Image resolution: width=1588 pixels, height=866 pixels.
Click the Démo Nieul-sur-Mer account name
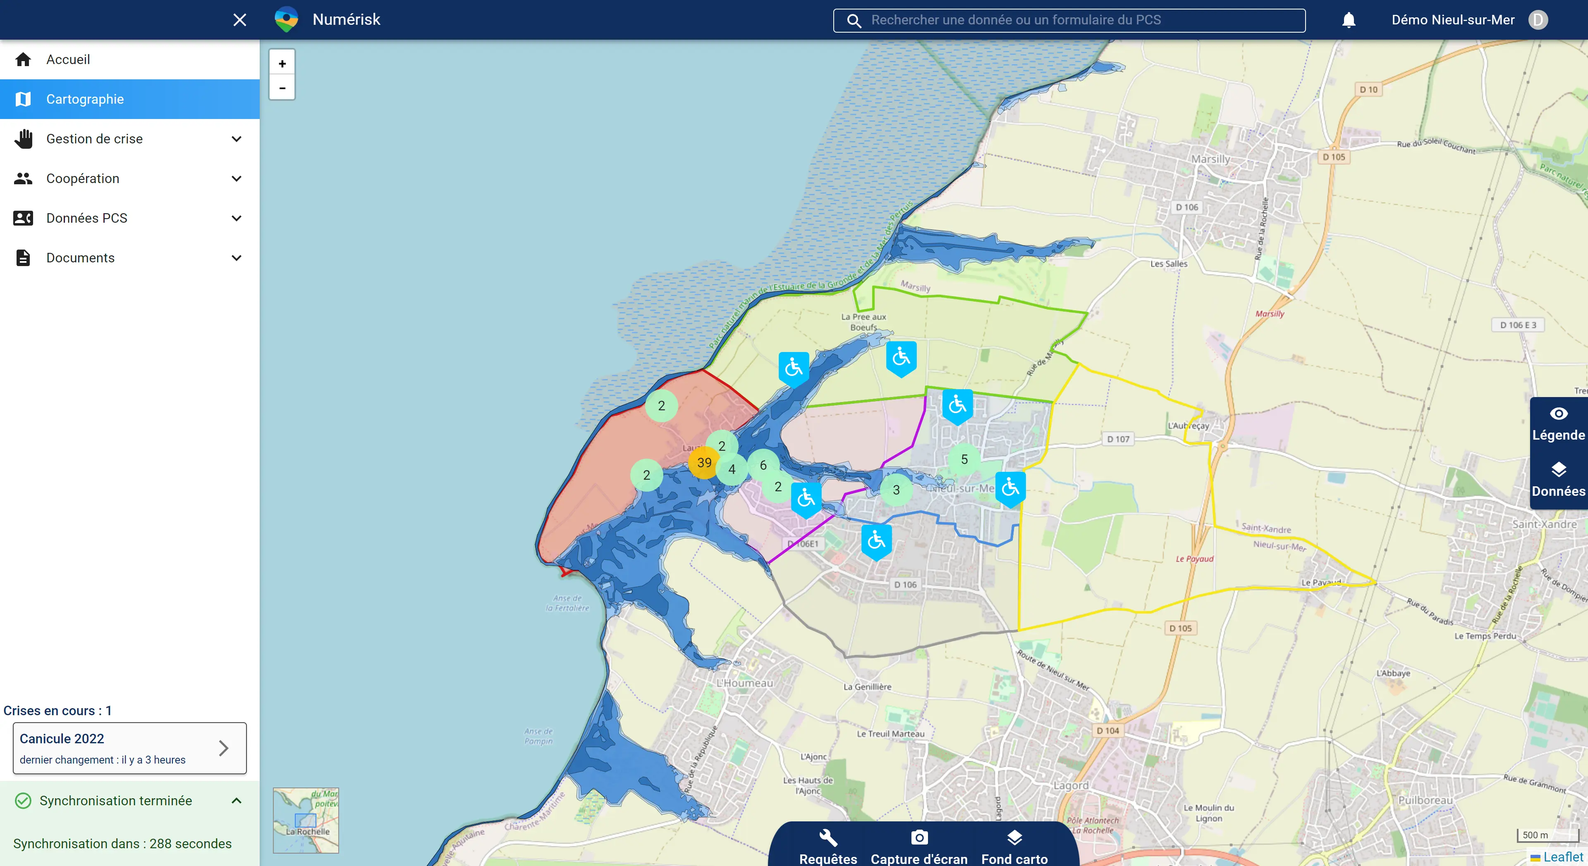click(x=1453, y=20)
